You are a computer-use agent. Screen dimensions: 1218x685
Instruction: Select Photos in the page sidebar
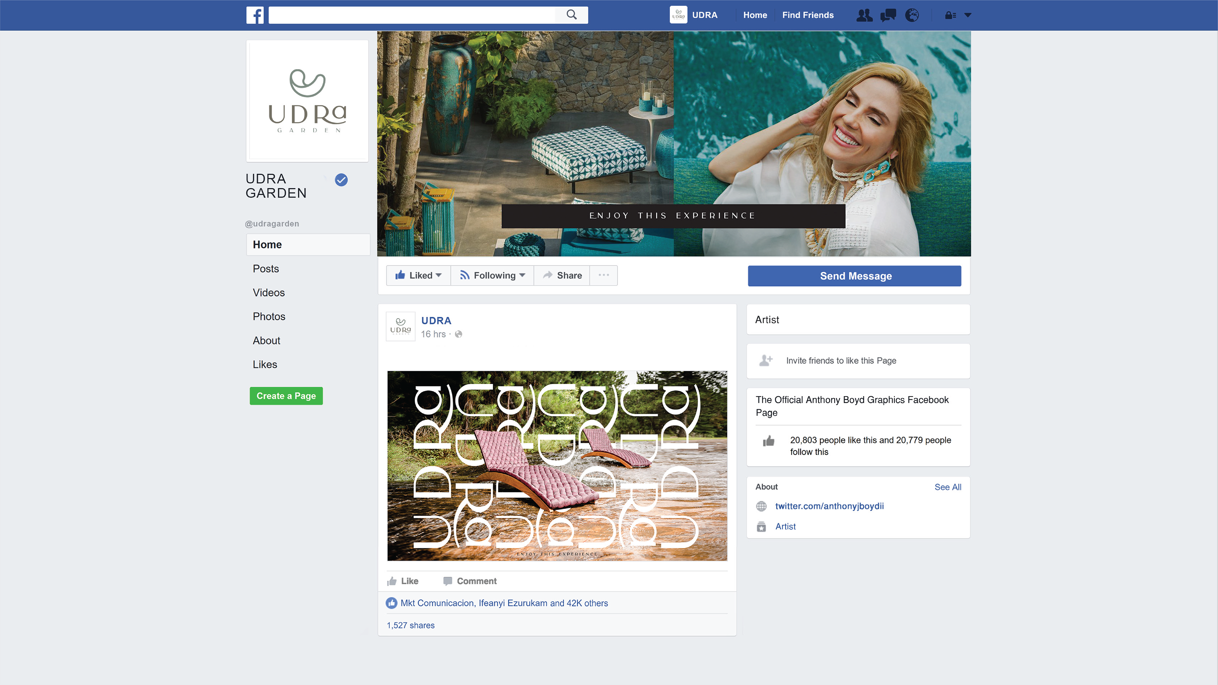[x=269, y=316]
